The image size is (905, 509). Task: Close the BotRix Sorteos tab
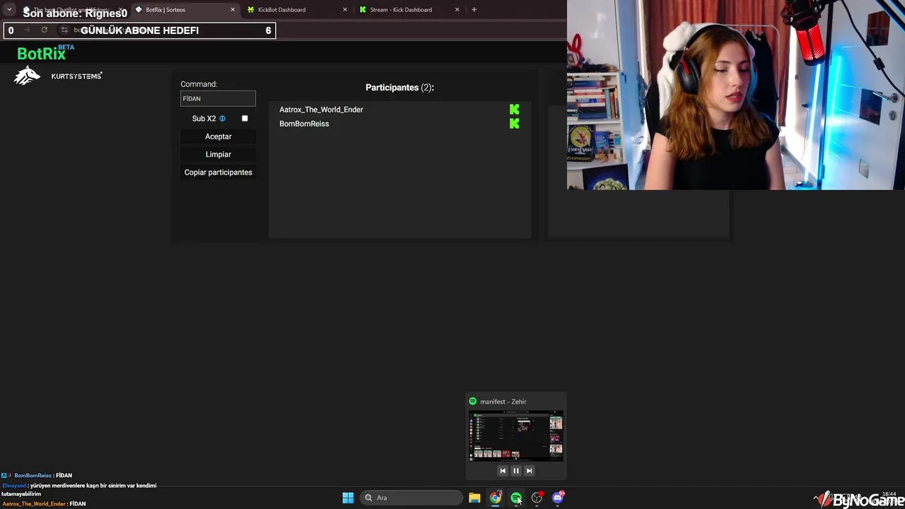233,10
